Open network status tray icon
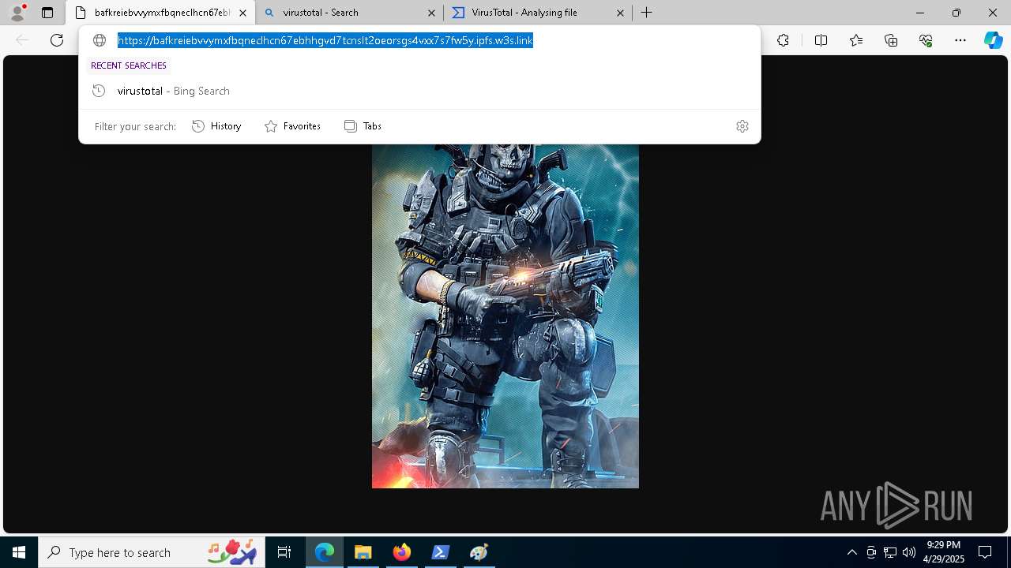 click(890, 552)
